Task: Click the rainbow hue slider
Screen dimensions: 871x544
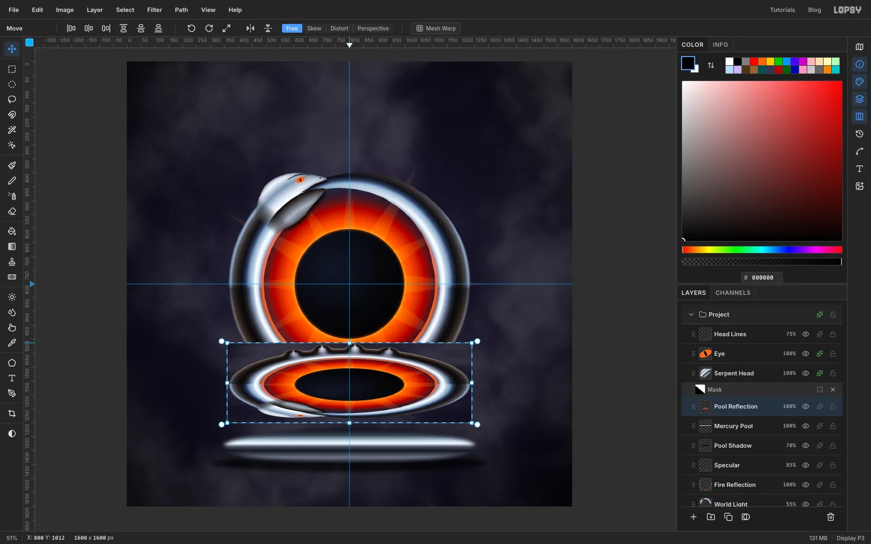Action: tap(762, 250)
